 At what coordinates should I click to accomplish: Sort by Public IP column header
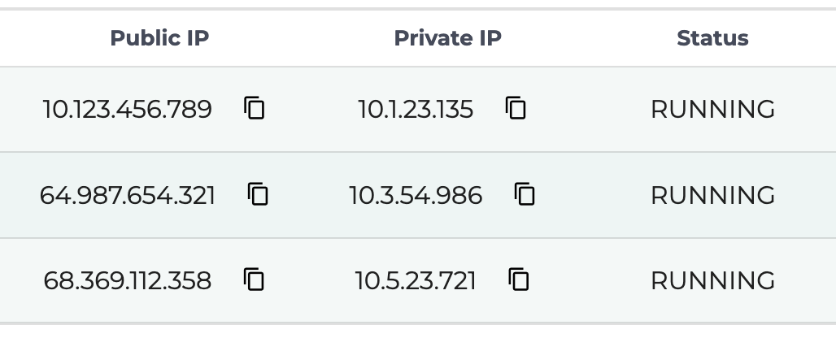(159, 38)
